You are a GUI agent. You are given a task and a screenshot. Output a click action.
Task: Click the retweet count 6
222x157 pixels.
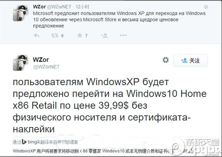(62, 35)
